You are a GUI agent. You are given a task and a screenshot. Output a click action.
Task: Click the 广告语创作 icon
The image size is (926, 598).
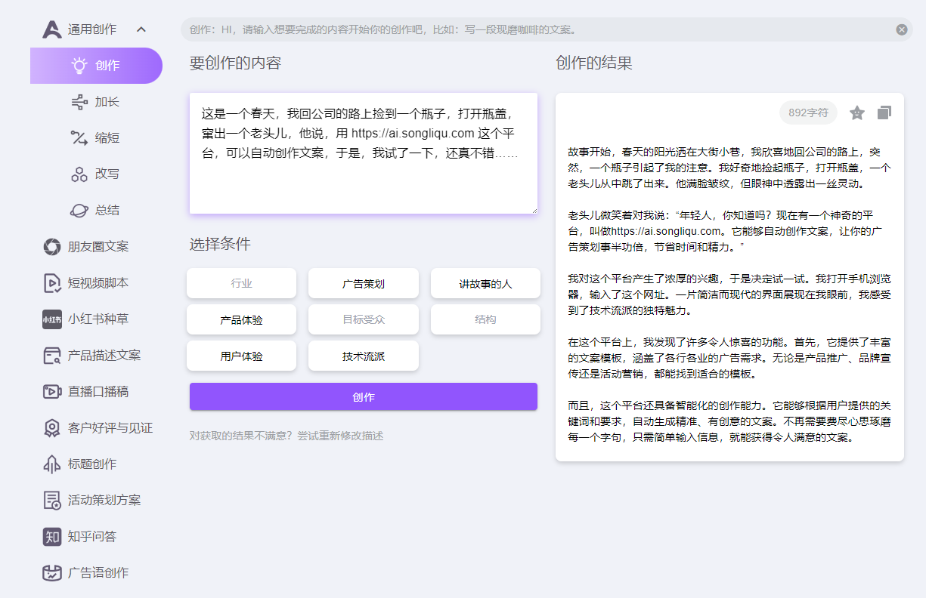click(52, 573)
